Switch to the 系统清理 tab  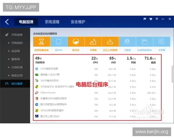[52, 22]
